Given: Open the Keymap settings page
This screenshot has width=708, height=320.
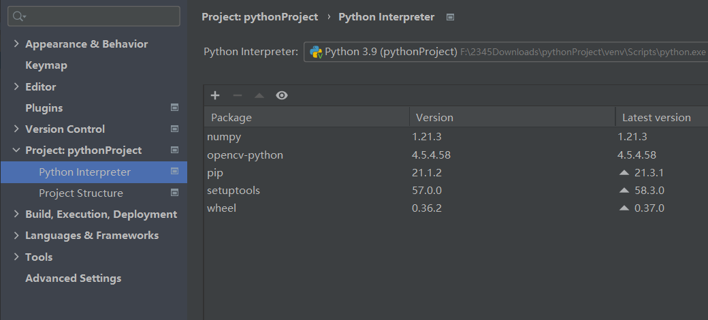Looking at the screenshot, I should click(x=46, y=65).
